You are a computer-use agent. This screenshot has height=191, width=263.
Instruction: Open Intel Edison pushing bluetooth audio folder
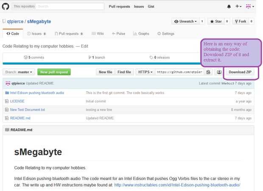tap(37, 93)
